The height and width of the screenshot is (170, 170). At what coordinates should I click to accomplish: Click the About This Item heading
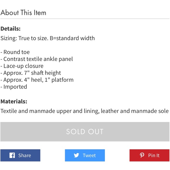coord(23,13)
